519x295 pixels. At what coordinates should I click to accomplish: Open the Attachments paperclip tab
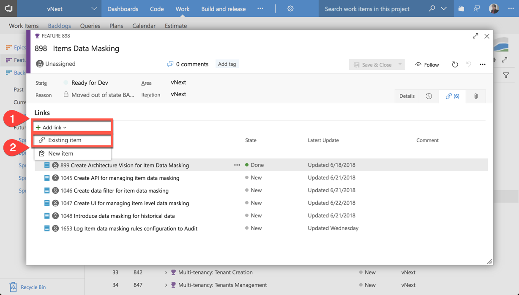[475, 96]
